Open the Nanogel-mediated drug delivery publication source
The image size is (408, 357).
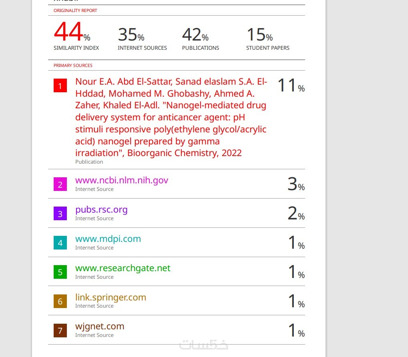(x=171, y=117)
